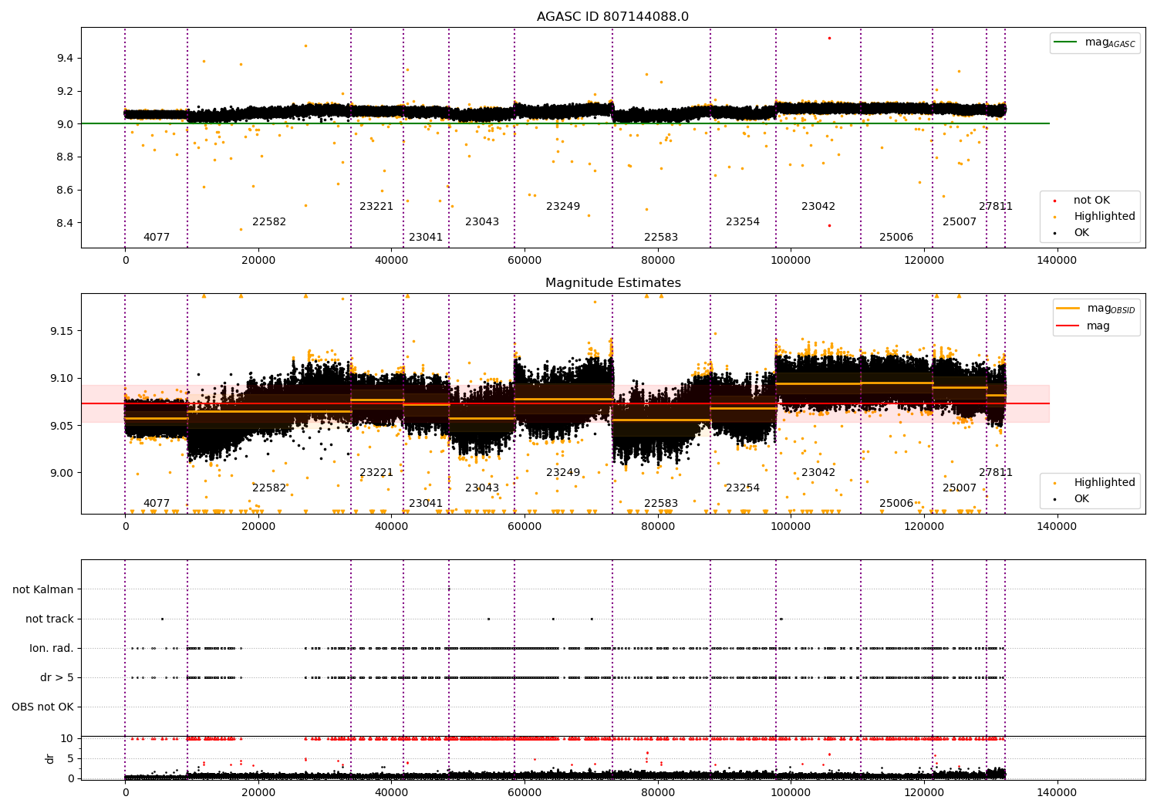Click the 5 tick on dr axis
This screenshot has height=810, width=1157.
coord(70,758)
